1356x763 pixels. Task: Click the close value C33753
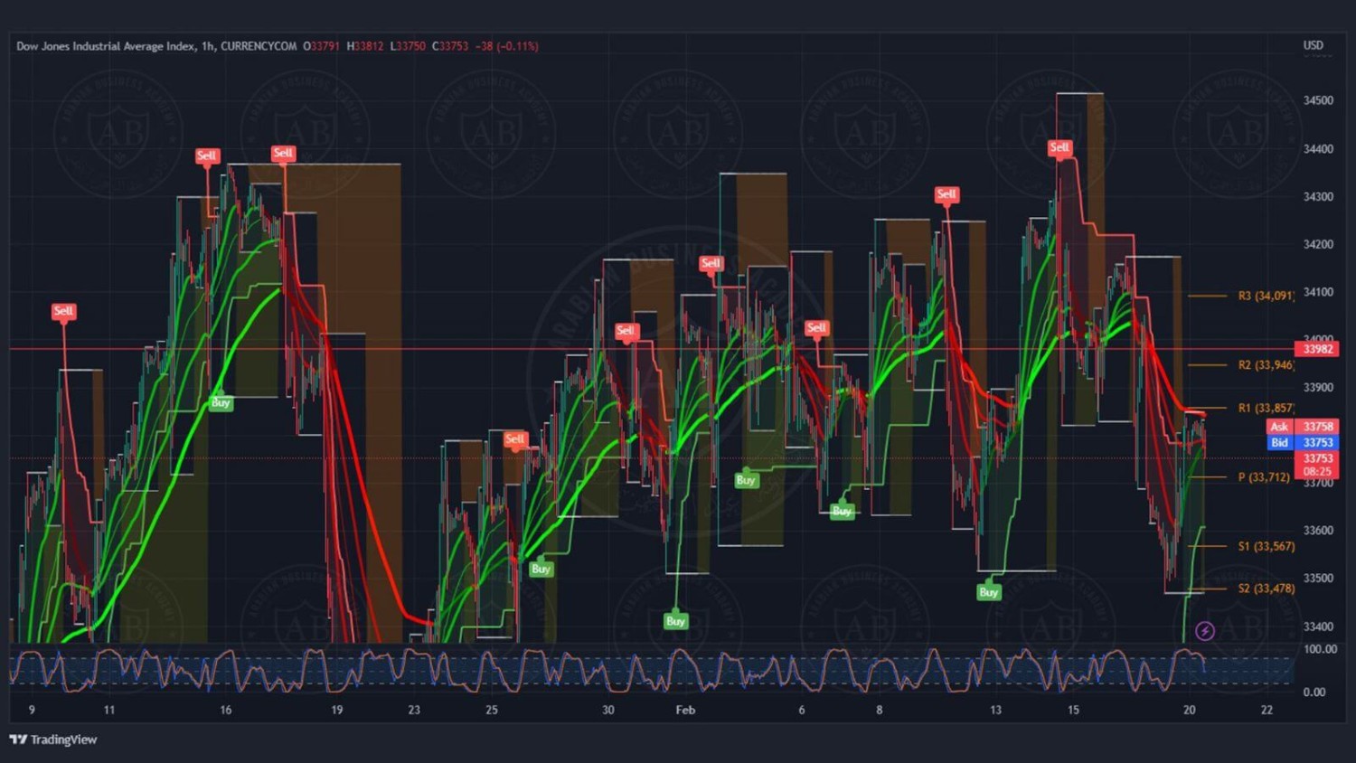coord(450,46)
